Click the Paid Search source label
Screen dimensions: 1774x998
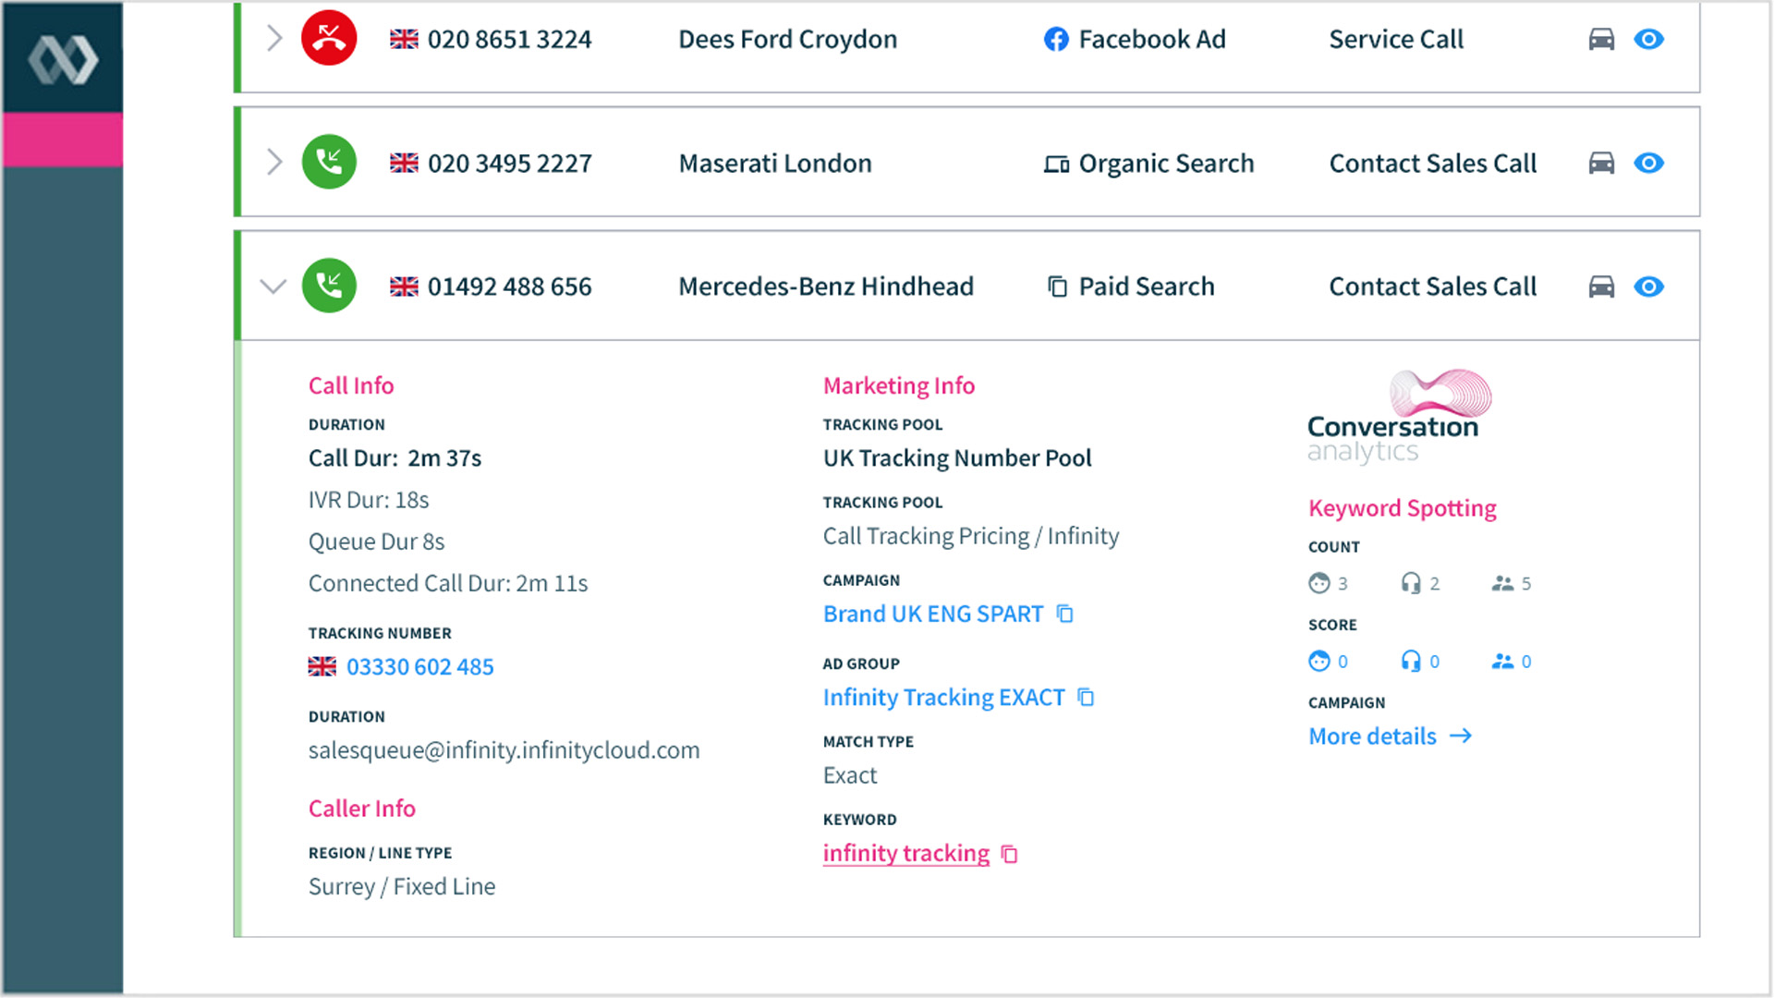click(1147, 287)
